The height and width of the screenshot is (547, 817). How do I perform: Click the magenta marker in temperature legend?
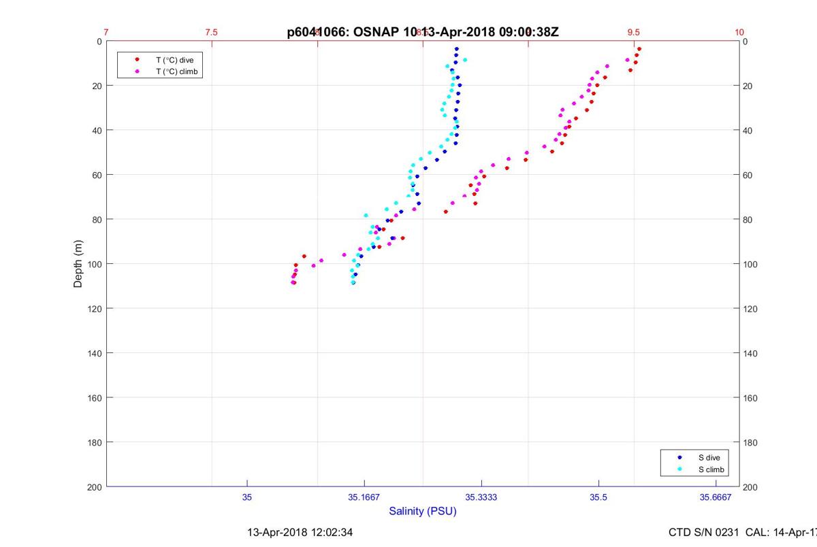click(137, 71)
